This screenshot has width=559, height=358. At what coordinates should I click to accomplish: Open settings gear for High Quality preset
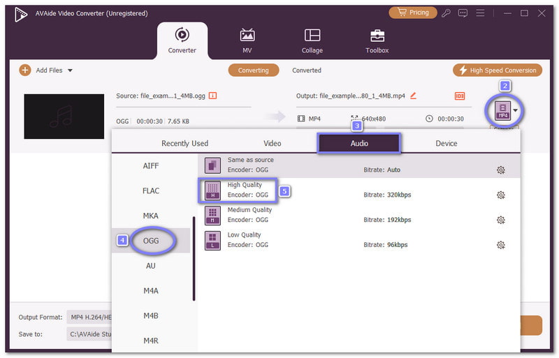point(500,195)
